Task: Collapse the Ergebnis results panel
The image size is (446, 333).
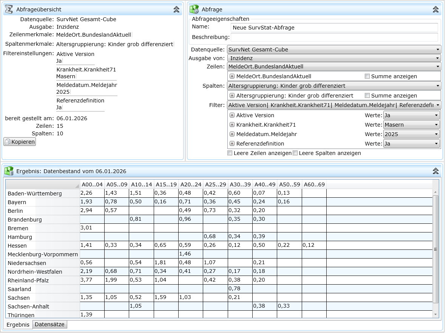Action: coord(435,171)
